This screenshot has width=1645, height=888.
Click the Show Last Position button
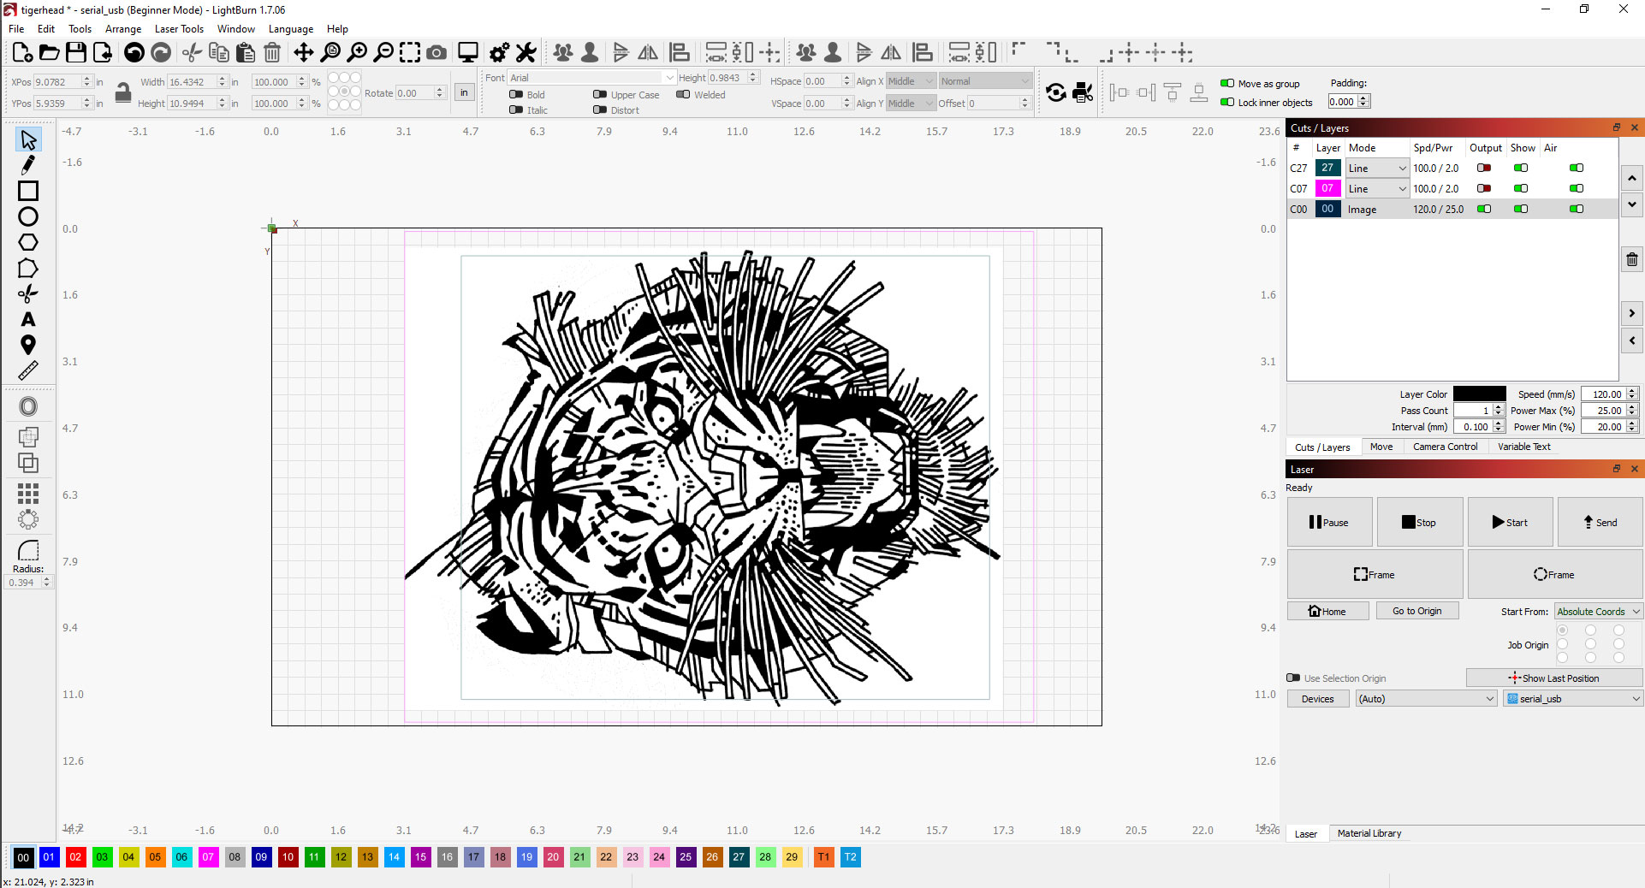tap(1554, 678)
